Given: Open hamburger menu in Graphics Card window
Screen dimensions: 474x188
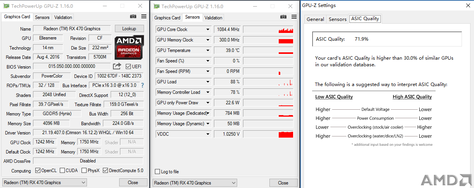Looking at the screenshot, I should click(x=144, y=16).
